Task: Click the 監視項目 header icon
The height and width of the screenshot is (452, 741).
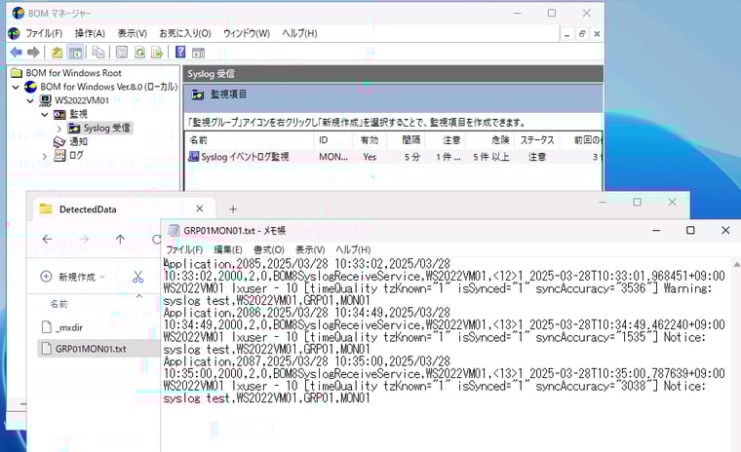Action: click(198, 94)
